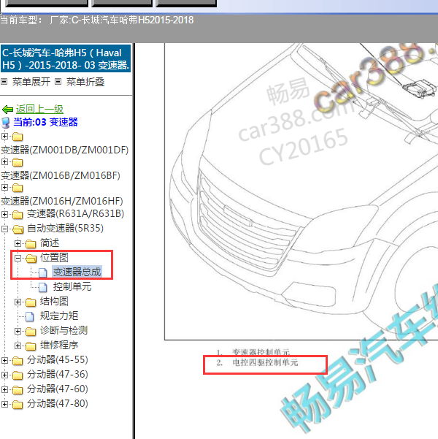Click folder icon of 维修程序
Viewport: 438px width, 439px height.
[x=31, y=346]
